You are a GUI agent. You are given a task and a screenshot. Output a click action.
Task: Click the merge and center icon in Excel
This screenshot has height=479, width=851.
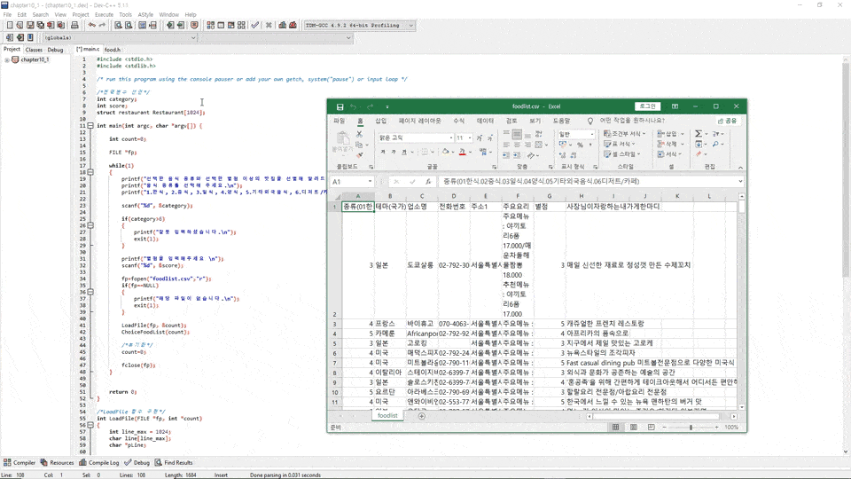point(538,145)
